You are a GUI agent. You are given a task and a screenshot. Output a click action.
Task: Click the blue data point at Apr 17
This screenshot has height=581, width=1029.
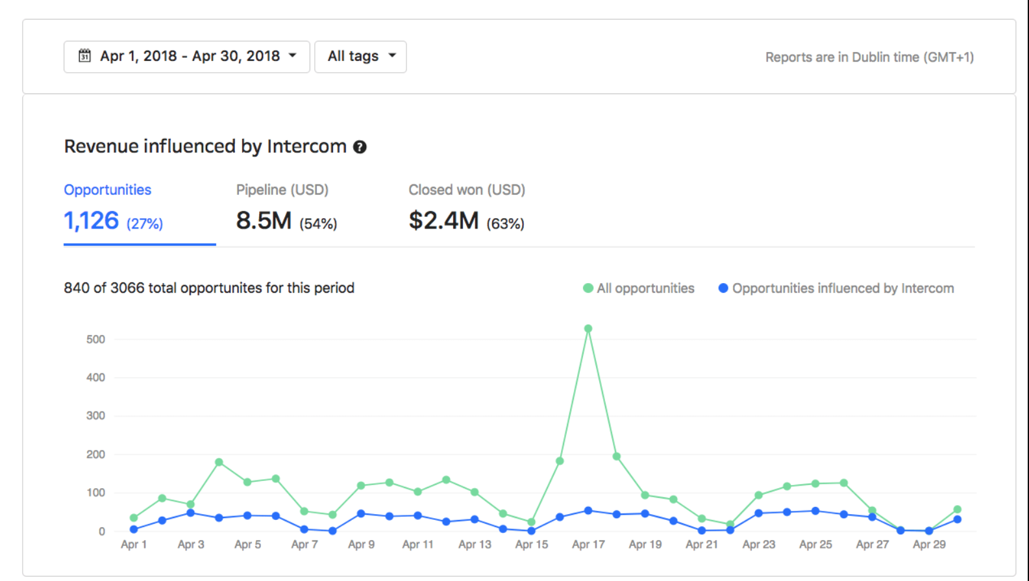[588, 511]
